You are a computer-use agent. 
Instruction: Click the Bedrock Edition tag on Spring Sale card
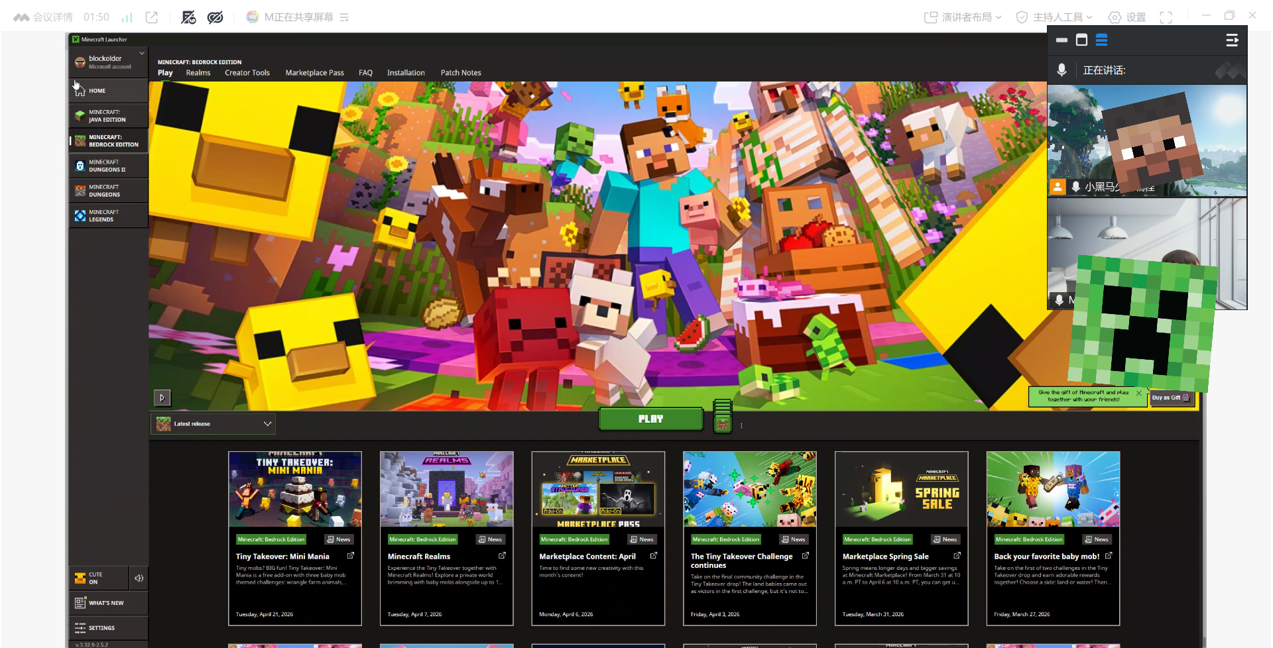click(x=878, y=539)
